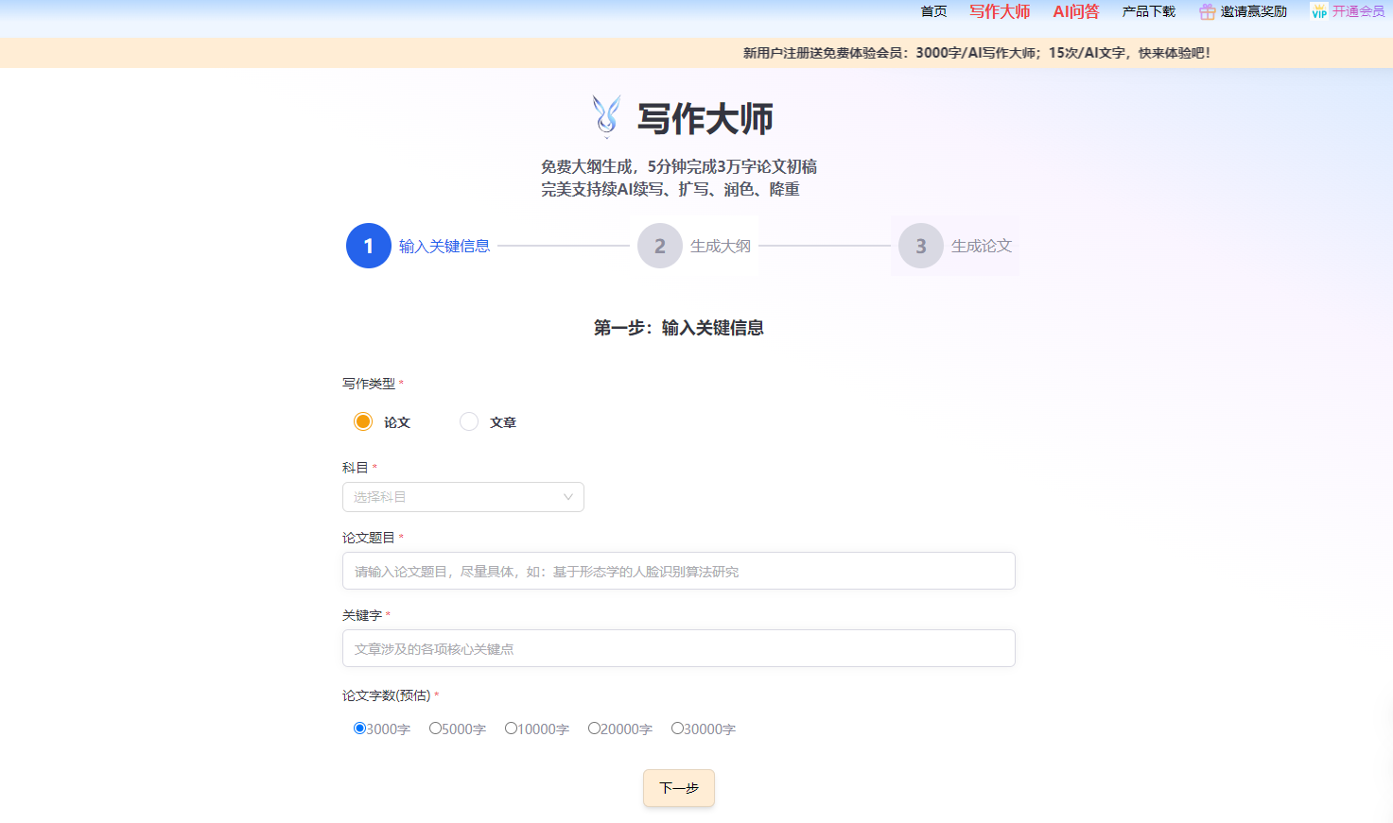Select the 论文 writing type radio button
The height and width of the screenshot is (823, 1393).
[363, 421]
